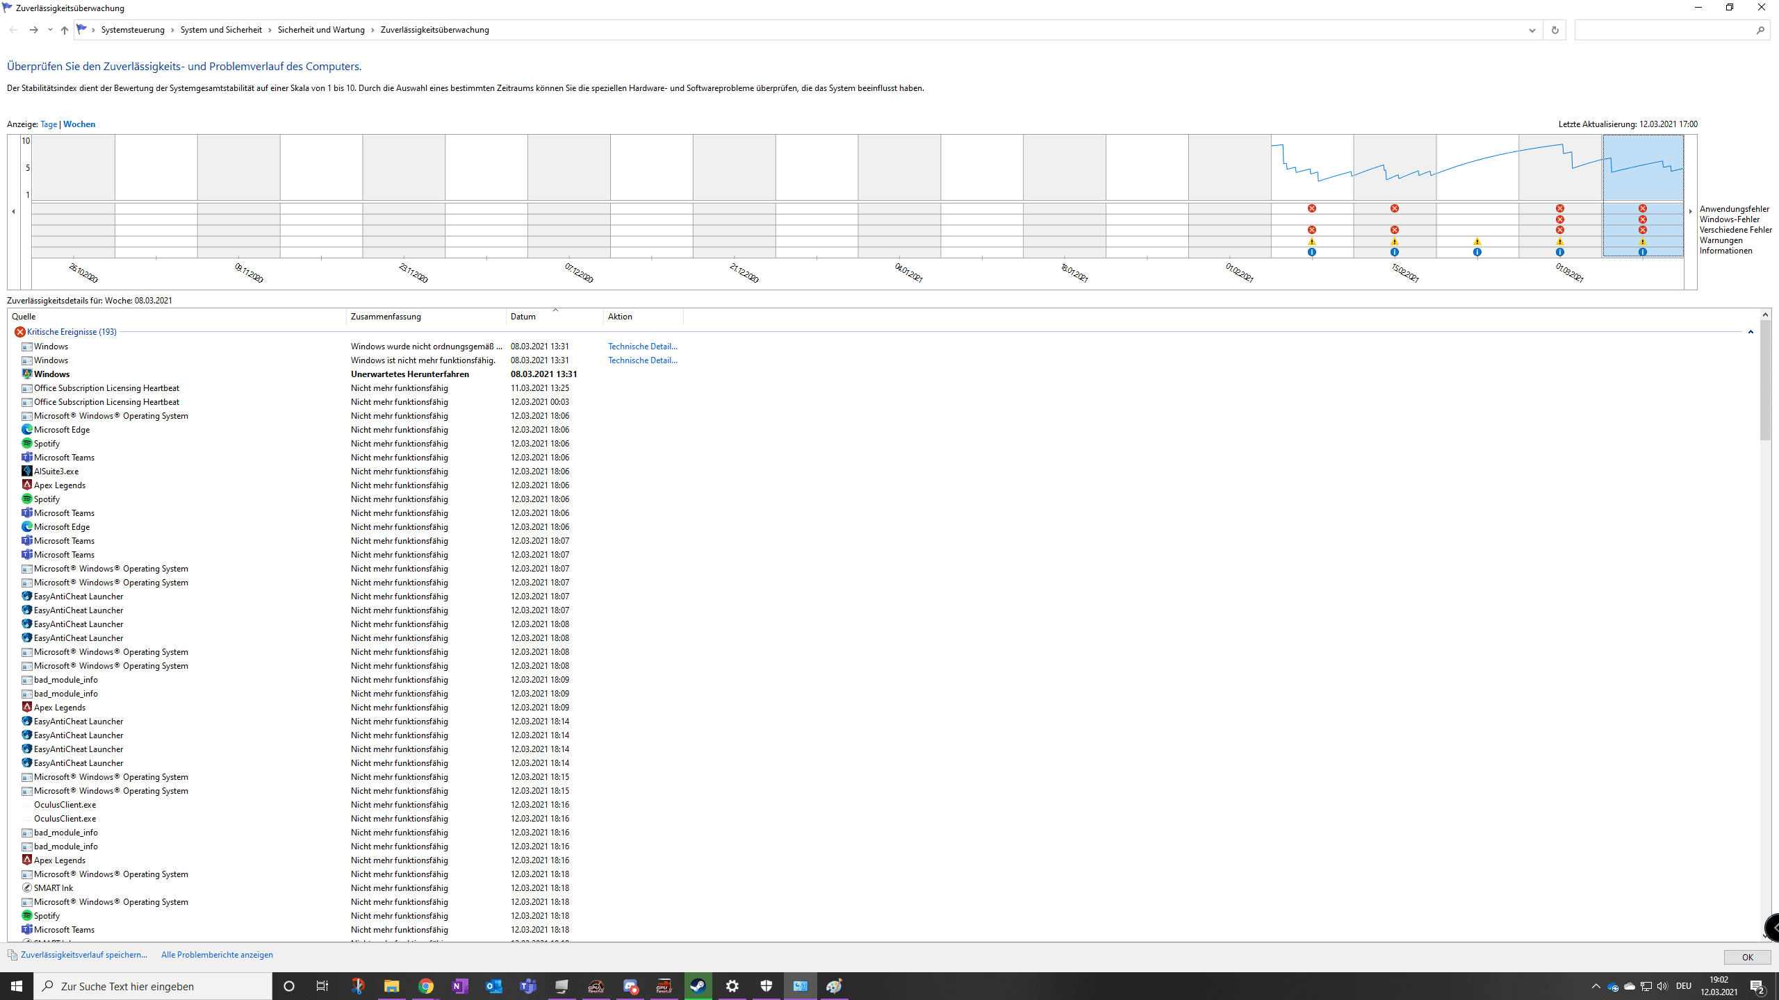Screen dimensions: 1779x1000
Task: Click the application failure icon for week 08.02.2021
Action: pyautogui.click(x=1311, y=208)
